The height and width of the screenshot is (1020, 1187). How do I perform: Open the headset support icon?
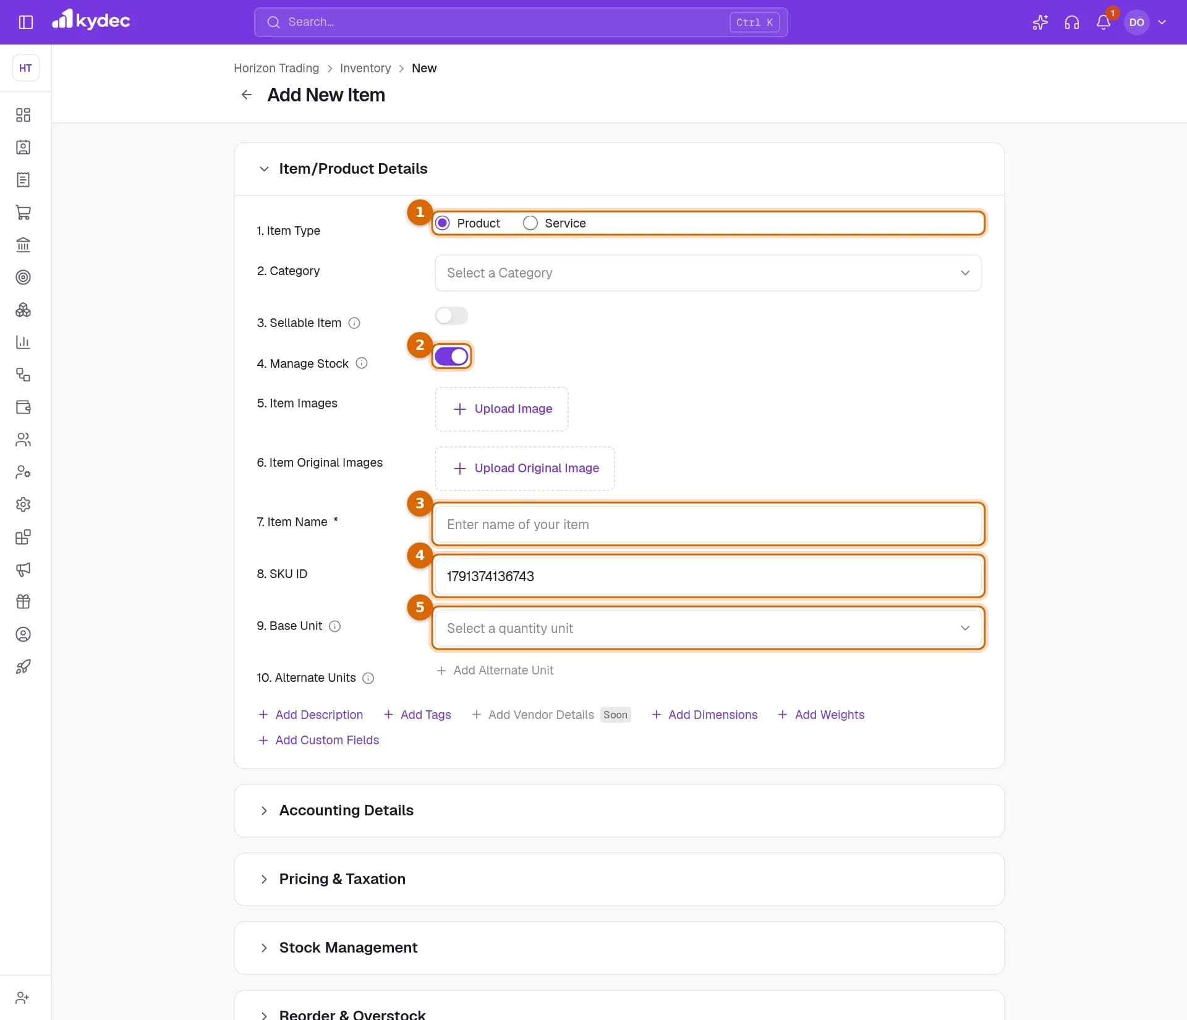tap(1071, 22)
